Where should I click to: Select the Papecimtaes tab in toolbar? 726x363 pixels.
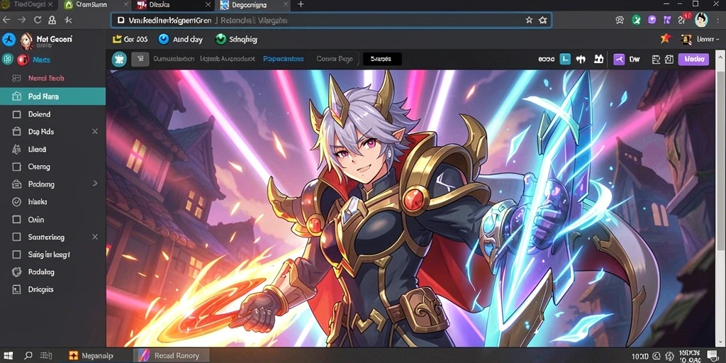click(x=284, y=60)
